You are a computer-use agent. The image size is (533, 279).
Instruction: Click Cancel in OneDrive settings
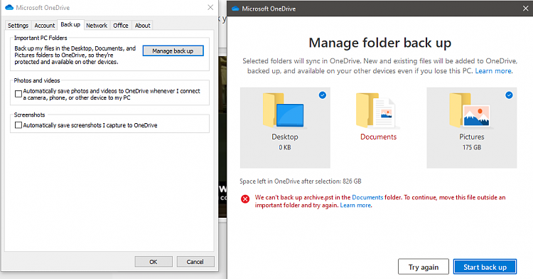coord(195,262)
